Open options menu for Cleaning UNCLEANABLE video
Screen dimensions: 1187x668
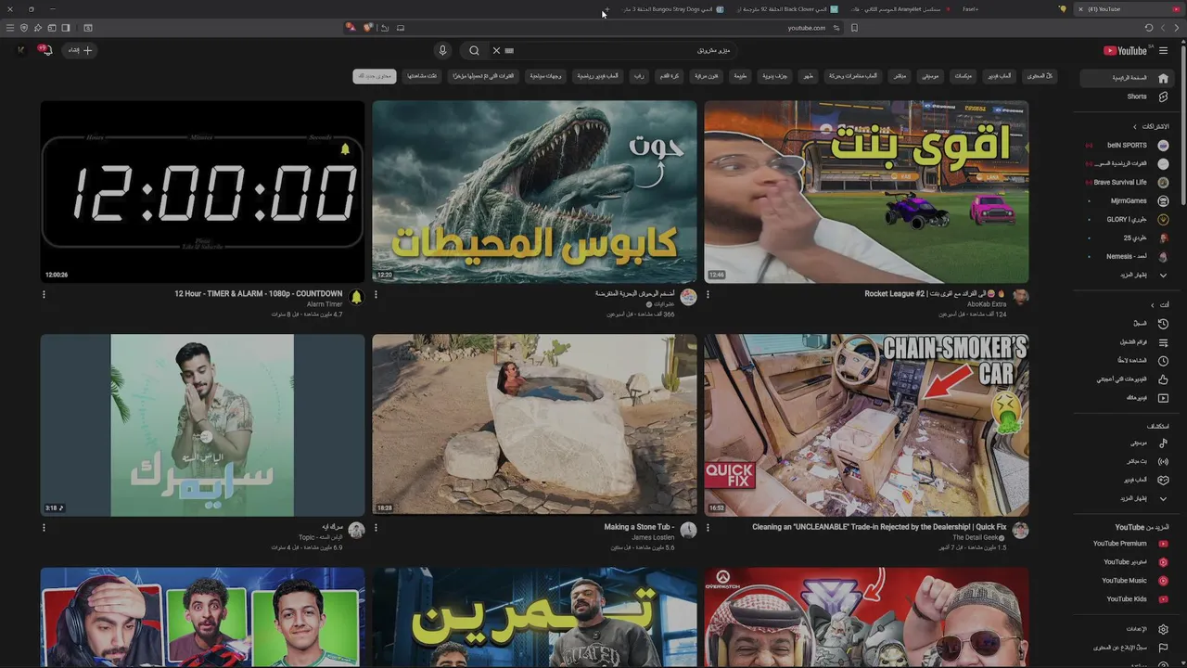708,528
